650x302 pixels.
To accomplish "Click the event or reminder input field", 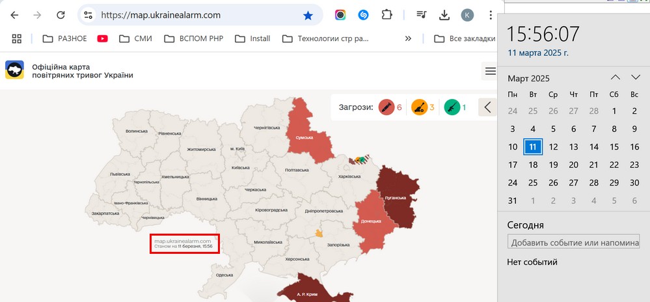I will click(578, 242).
